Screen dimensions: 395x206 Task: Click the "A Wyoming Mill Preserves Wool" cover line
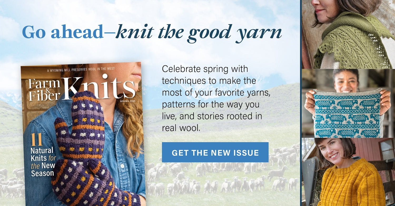[x=81, y=70]
